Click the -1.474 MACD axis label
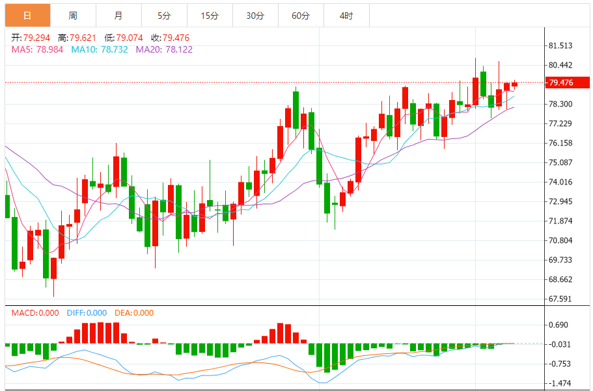The width and height of the screenshot is (593, 391). point(559,383)
